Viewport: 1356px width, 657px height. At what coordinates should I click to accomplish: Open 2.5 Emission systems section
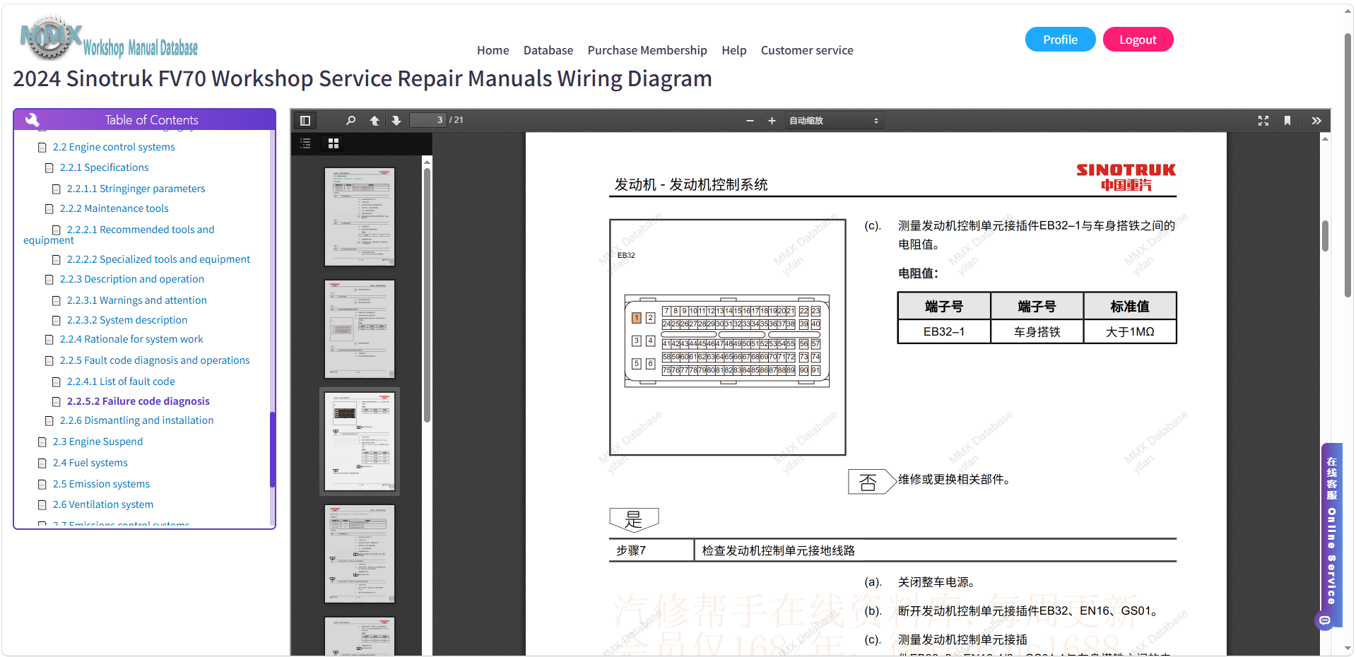(101, 484)
